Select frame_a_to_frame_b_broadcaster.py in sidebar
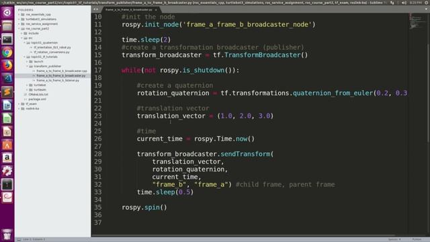This screenshot has height=242, width=430. pos(61,75)
